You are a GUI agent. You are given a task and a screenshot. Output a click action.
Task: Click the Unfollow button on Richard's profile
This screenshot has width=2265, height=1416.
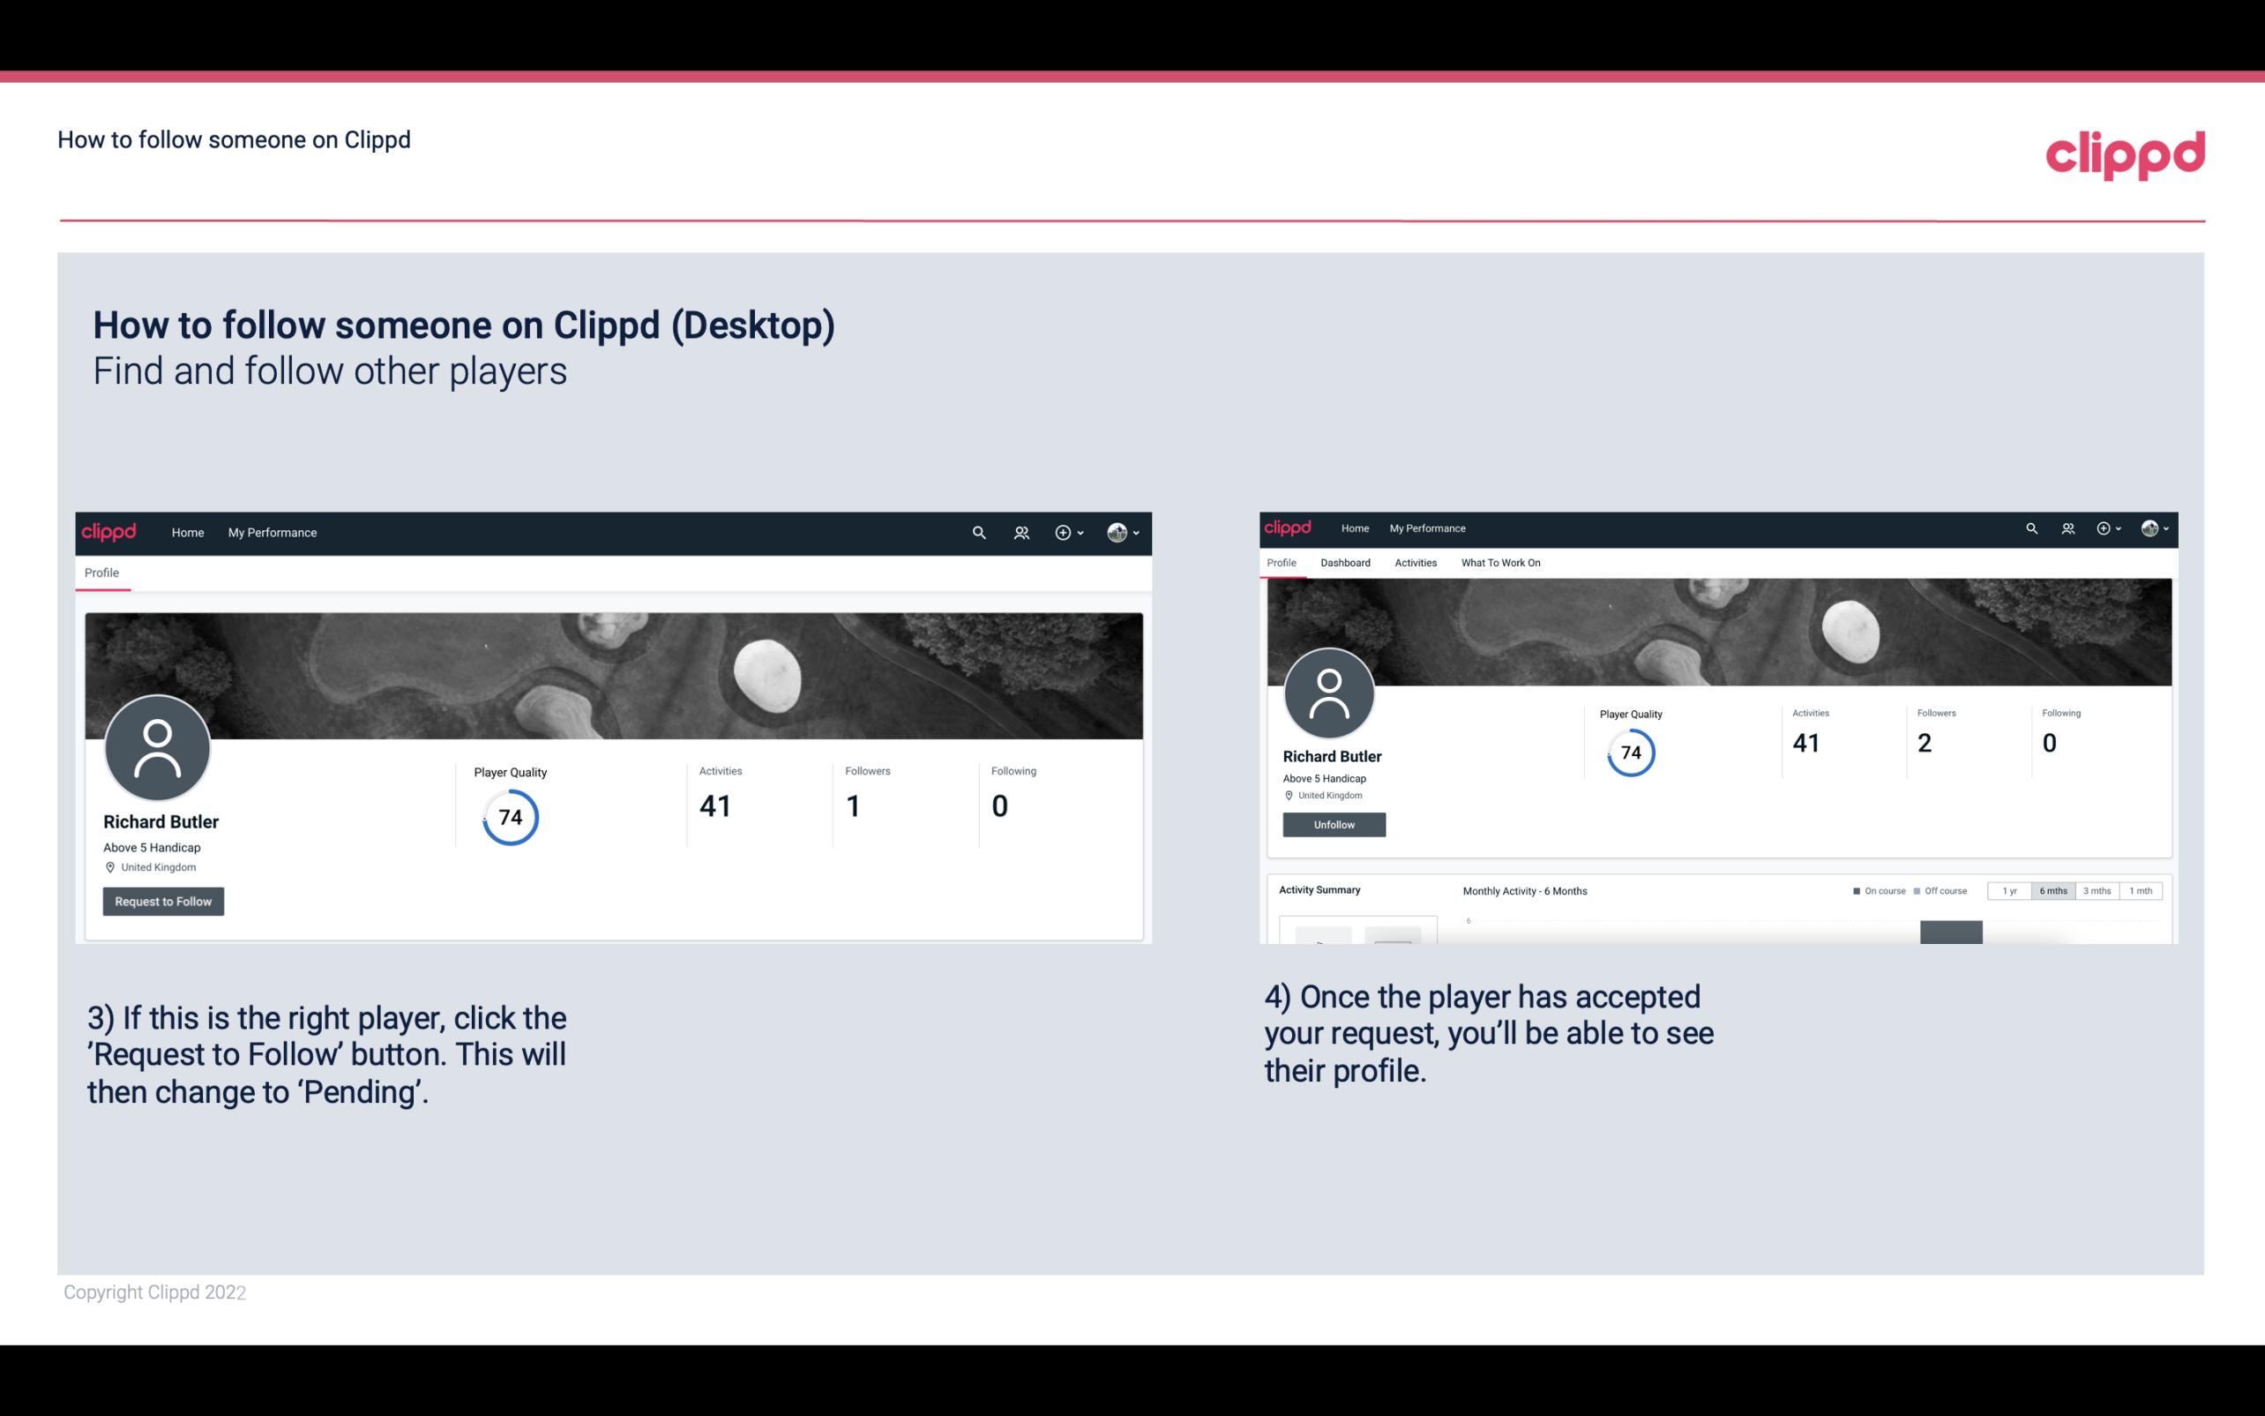coord(1334,824)
